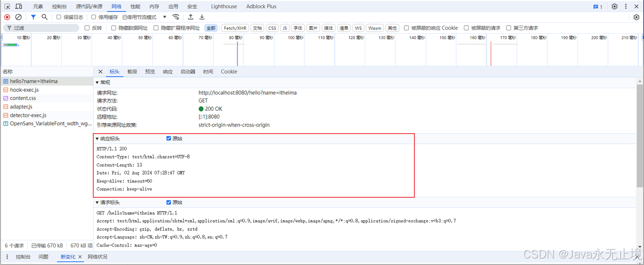Clear the network log icon
Image resolution: width=644 pixels, height=265 pixels.
pos(19,17)
